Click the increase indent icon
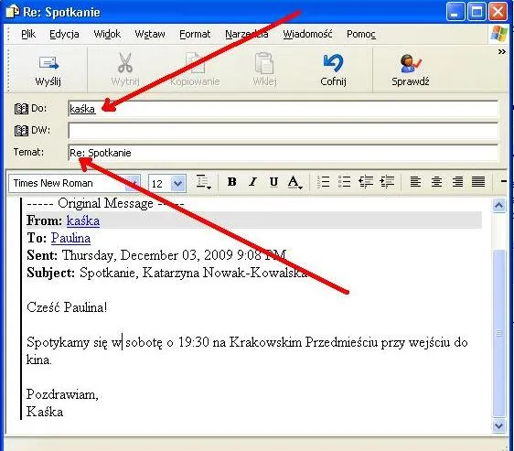514x451 pixels. point(387,182)
